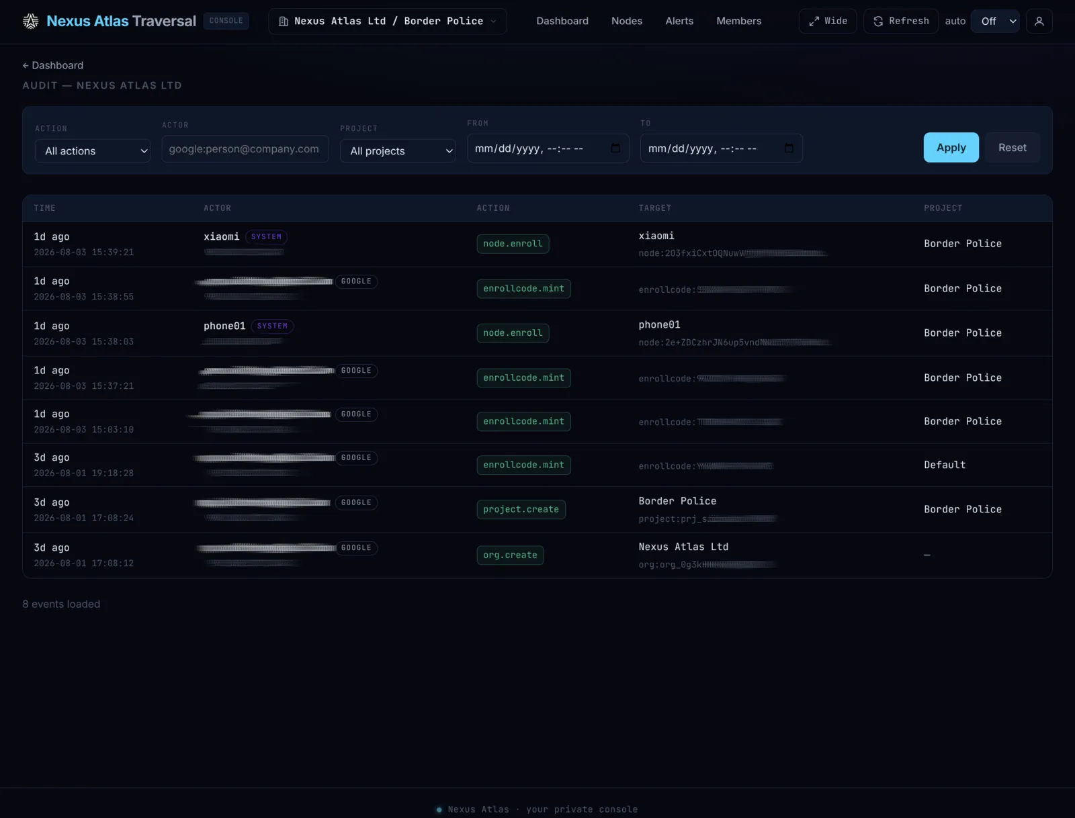Screen dimensions: 1075x818
Task: Focus the From date input
Action: click(548, 148)
